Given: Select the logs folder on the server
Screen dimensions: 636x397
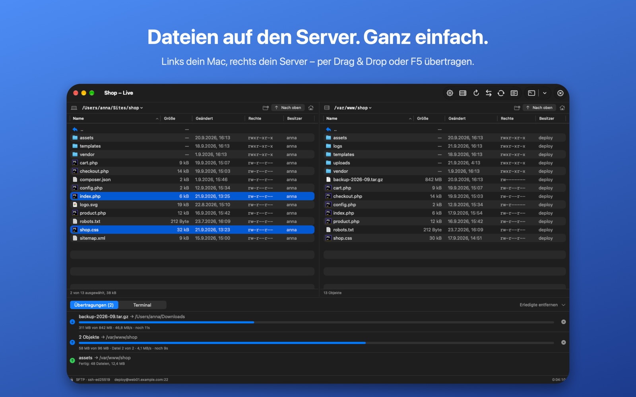Looking at the screenshot, I should point(444,146).
